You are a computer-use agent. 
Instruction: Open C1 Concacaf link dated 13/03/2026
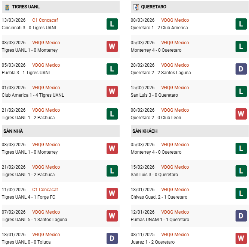coord(45,20)
